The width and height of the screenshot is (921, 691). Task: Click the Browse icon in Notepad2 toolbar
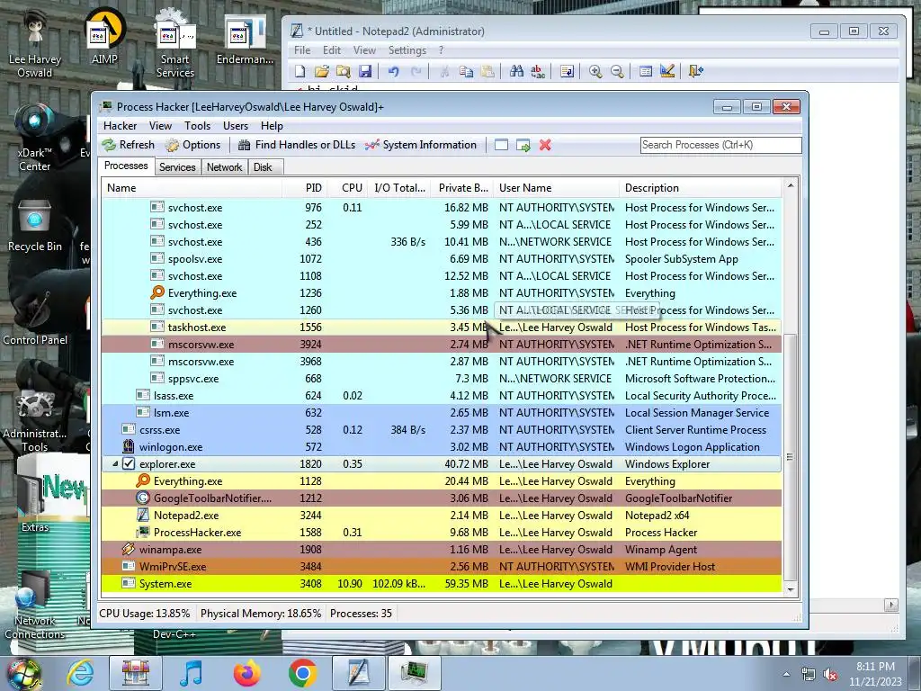click(x=343, y=72)
